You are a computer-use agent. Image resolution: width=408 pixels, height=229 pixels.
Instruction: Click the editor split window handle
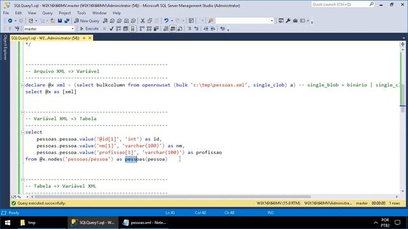402,44
